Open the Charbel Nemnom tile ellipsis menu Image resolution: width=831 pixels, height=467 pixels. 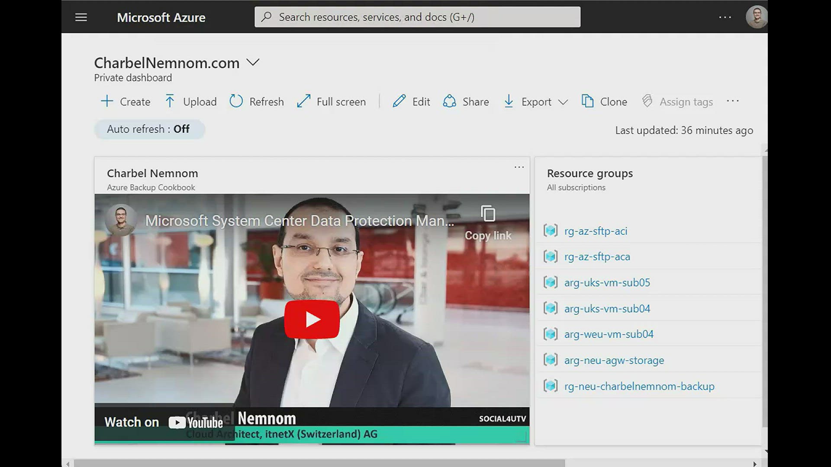[519, 167]
